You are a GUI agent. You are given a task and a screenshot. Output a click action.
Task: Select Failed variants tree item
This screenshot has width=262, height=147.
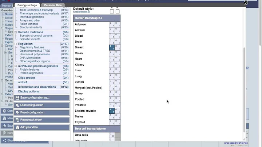coord(29,24)
